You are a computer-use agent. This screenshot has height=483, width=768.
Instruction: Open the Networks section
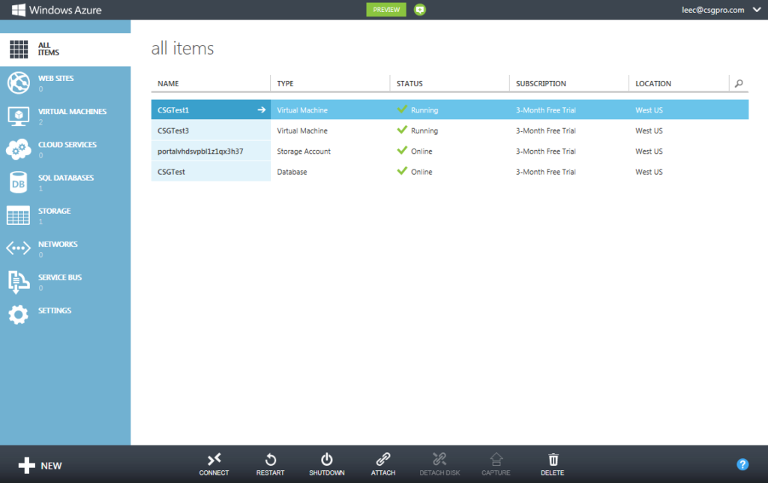coord(18,248)
